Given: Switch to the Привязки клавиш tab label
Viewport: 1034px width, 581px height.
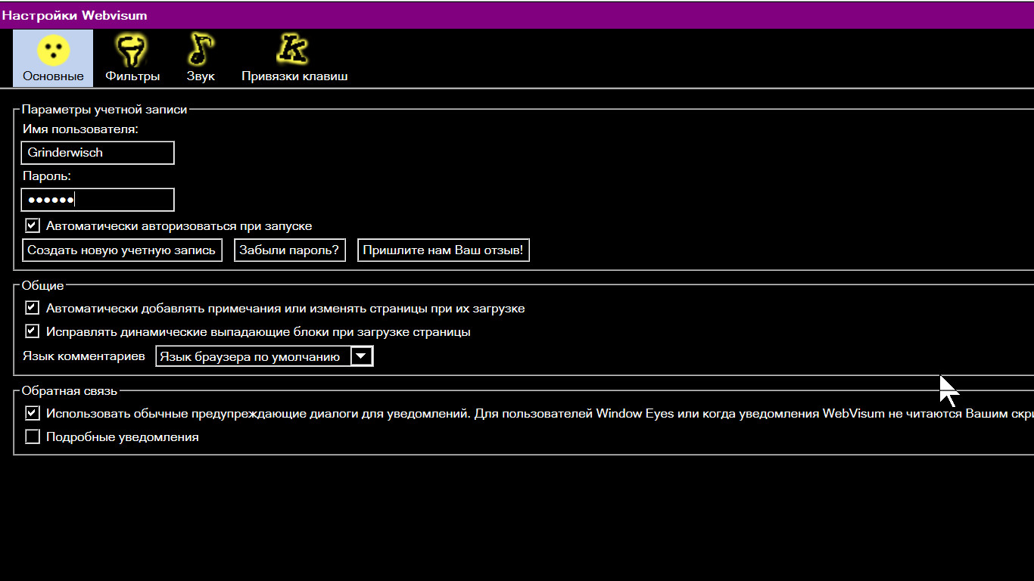Looking at the screenshot, I should [294, 76].
